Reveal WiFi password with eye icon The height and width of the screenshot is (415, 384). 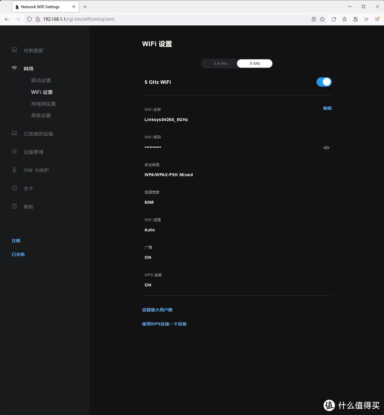coord(326,148)
